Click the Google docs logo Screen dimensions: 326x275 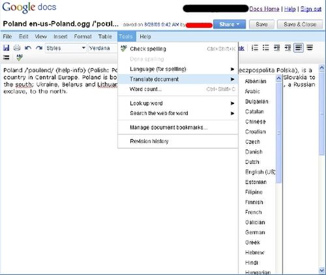(x=29, y=7)
